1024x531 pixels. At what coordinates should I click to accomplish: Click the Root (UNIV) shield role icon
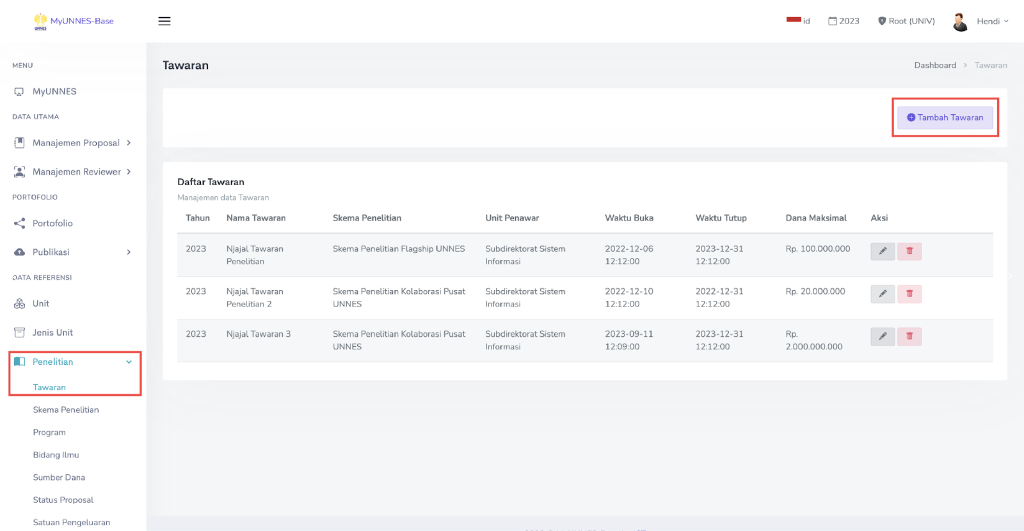pos(881,21)
